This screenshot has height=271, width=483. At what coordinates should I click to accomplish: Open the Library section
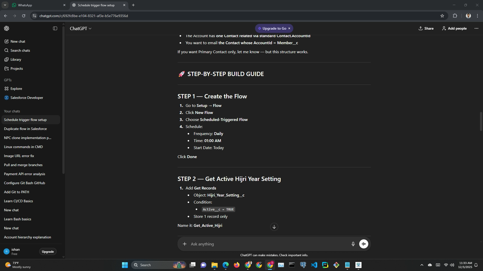(x=16, y=59)
